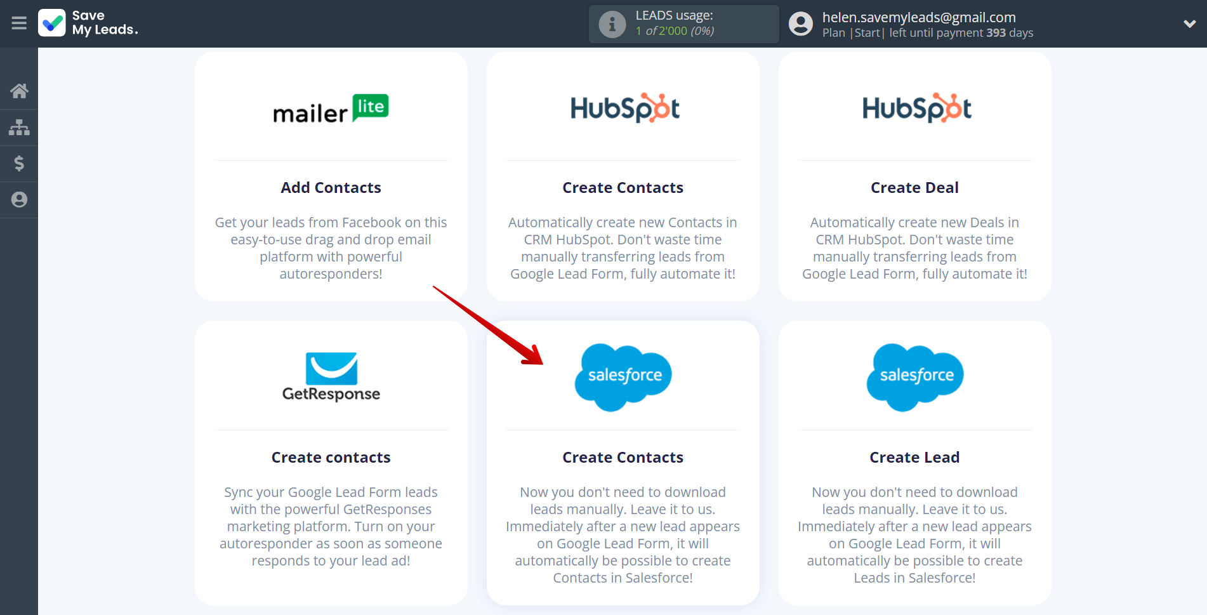The image size is (1207, 615).
Task: Select Salesforce logo for Create Lead
Action: [x=915, y=377]
